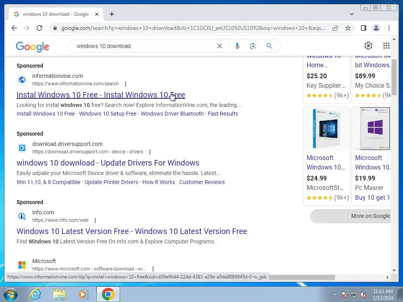Open Windows Media Player from taskbar
This screenshot has width=403, height=302.
coord(83,295)
